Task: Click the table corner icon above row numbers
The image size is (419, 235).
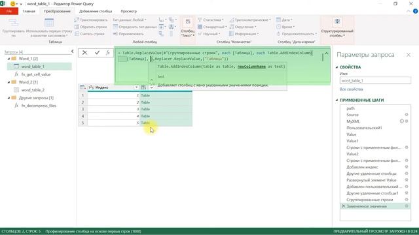Action: pos(82,87)
